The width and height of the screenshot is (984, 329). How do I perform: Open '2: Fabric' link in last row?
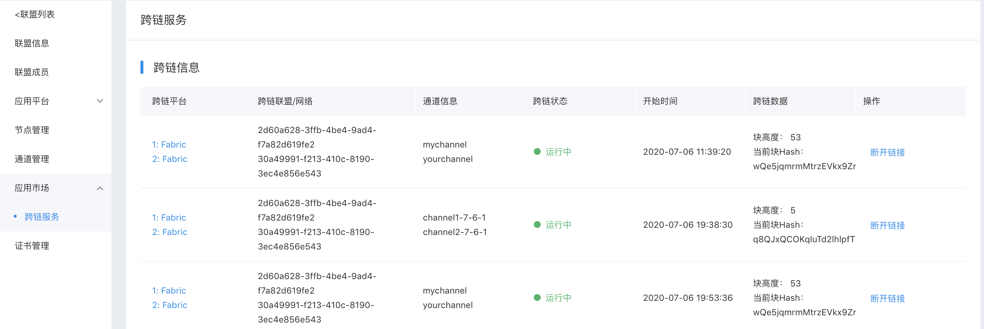pyautogui.click(x=169, y=305)
